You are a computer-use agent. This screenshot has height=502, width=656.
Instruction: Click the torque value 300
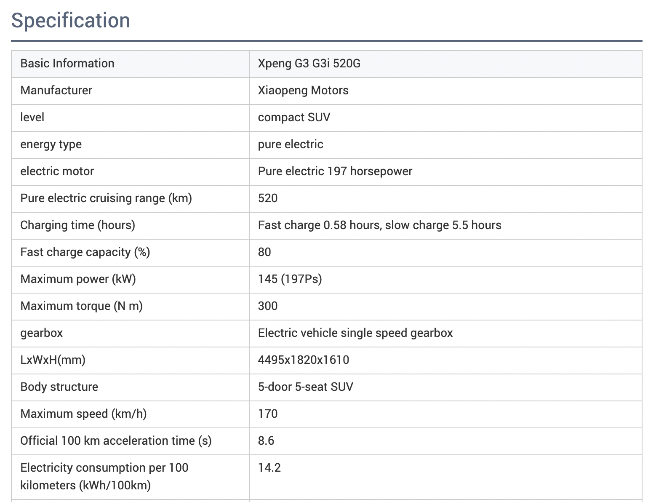click(268, 306)
